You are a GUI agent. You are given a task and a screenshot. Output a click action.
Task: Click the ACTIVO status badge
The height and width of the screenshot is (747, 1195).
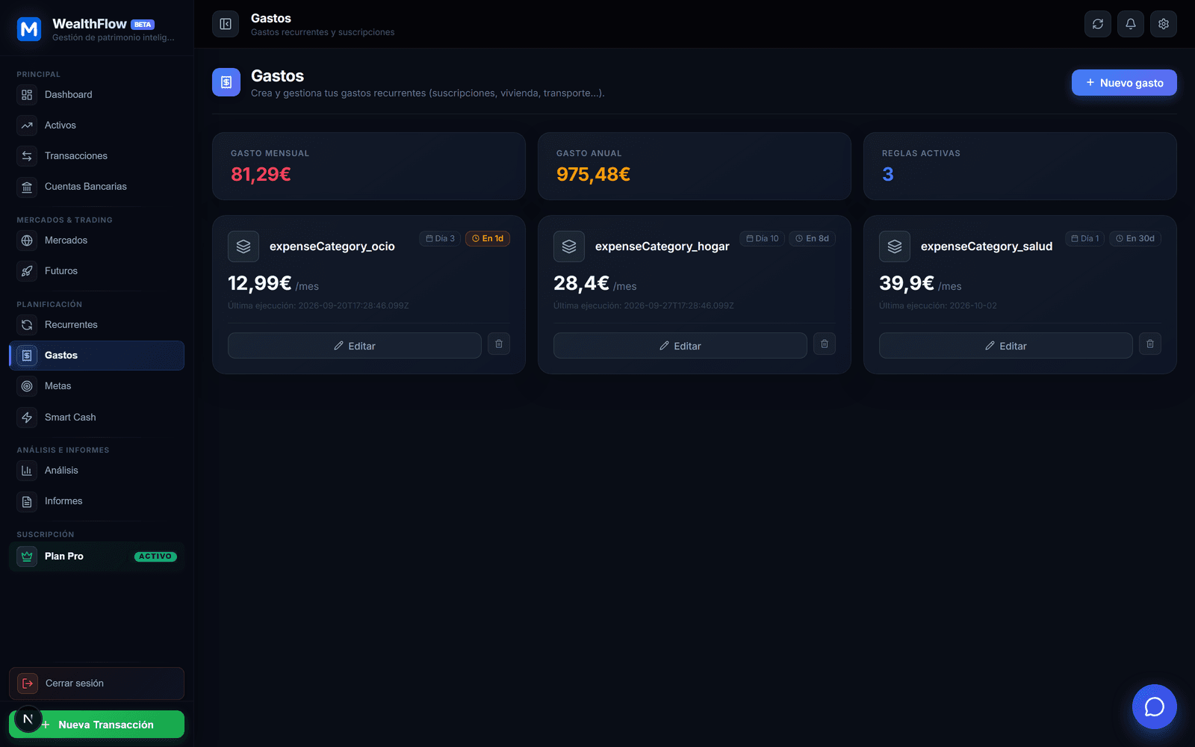pyautogui.click(x=155, y=557)
